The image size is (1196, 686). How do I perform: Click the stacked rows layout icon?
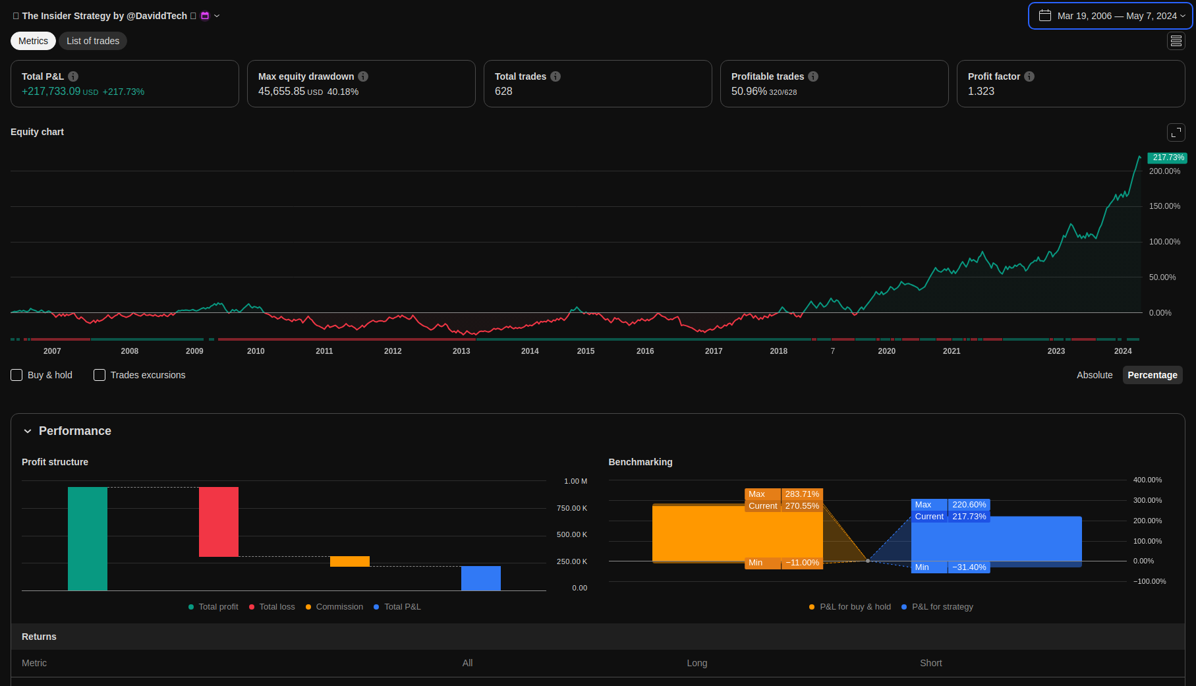pyautogui.click(x=1176, y=41)
